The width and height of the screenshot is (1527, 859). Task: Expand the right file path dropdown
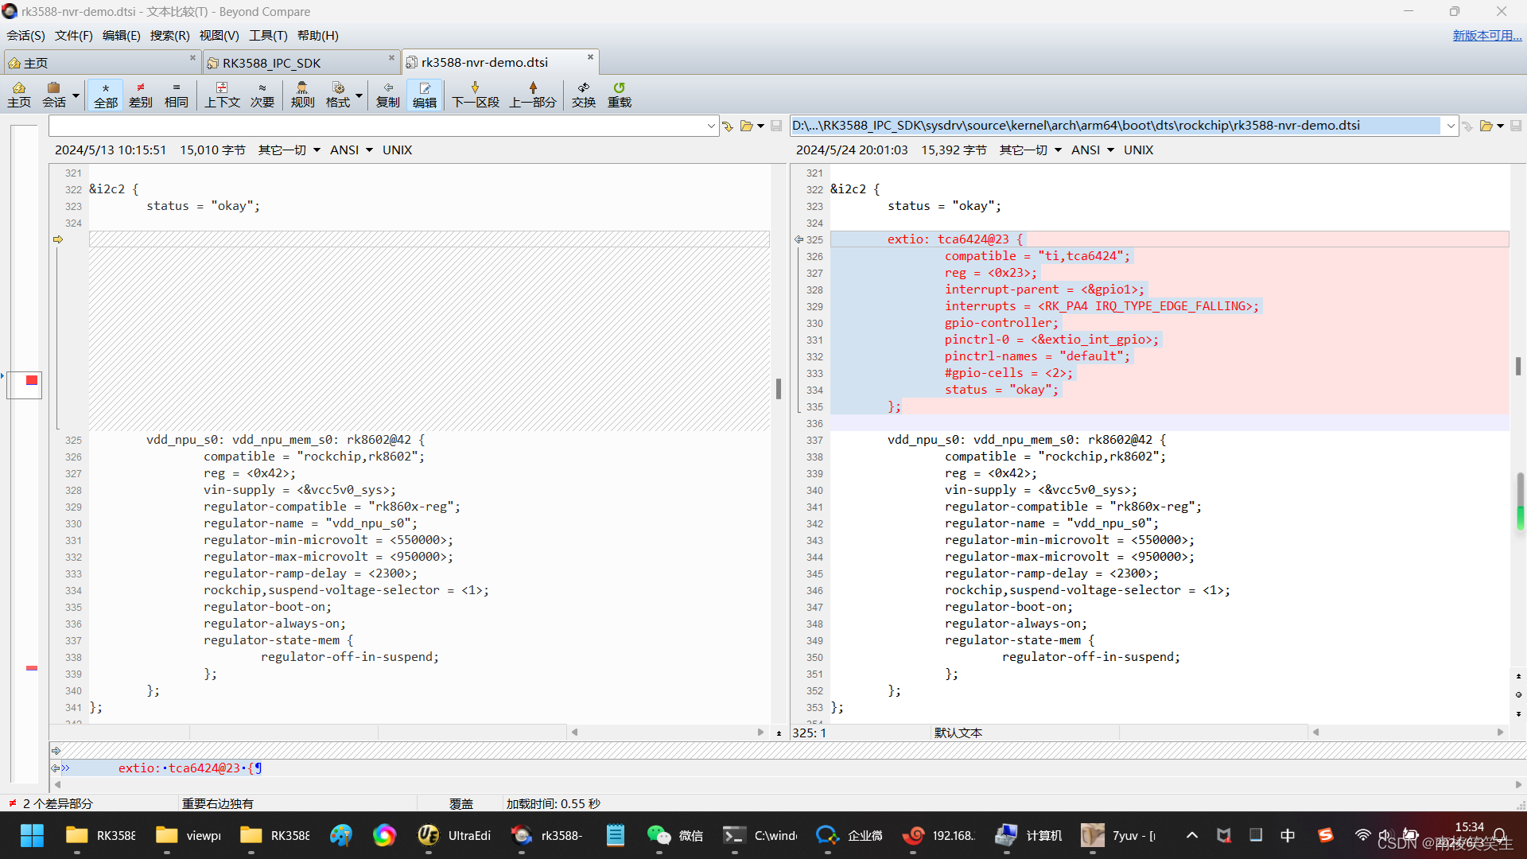point(1451,126)
